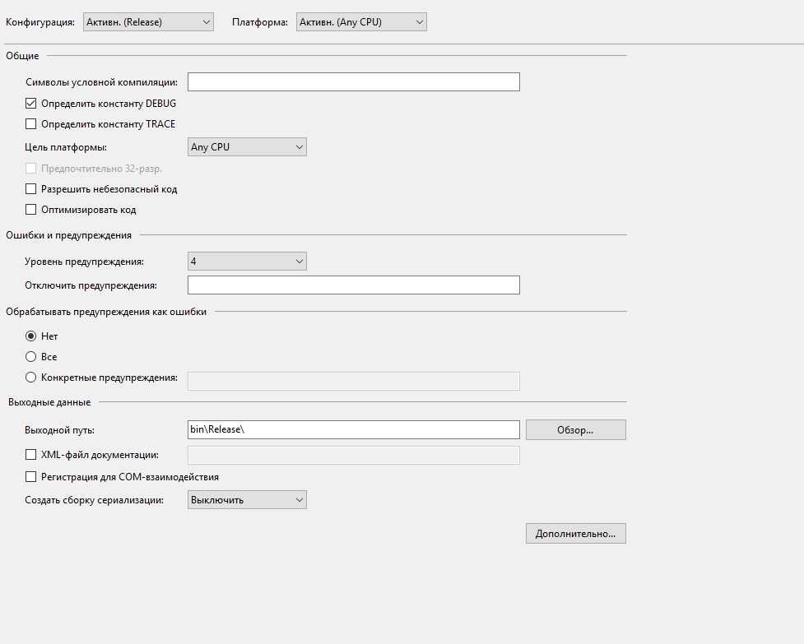Expand Создать сборку сериализации dropdown

click(247, 499)
